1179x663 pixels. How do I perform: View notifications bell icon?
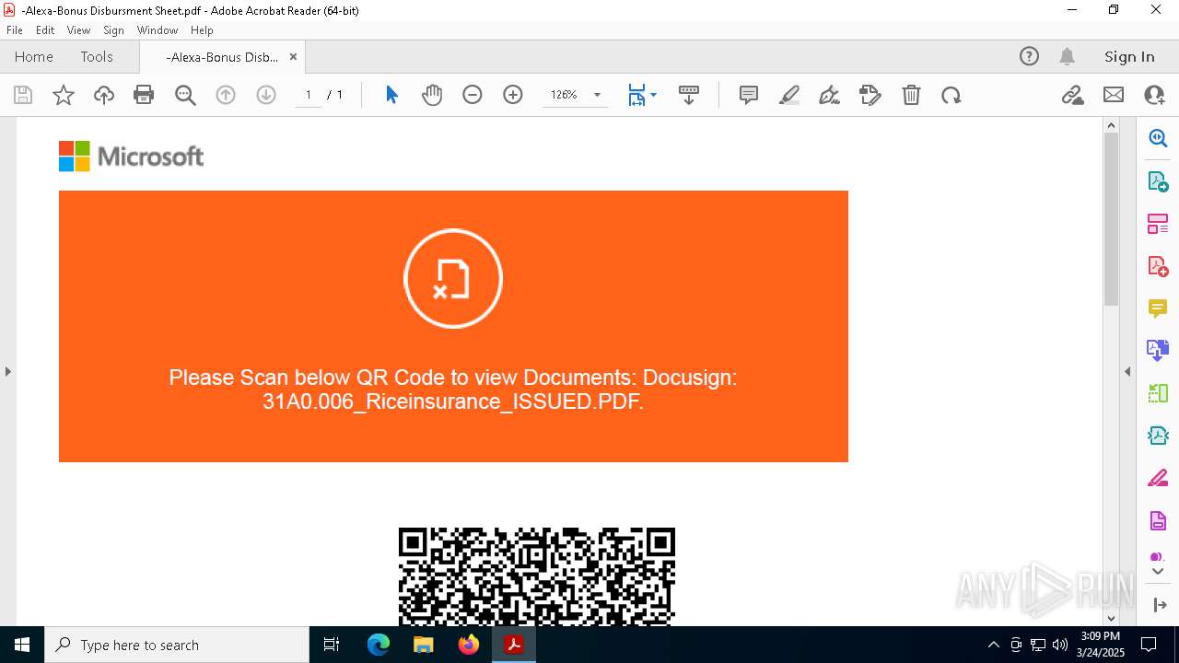tap(1067, 56)
